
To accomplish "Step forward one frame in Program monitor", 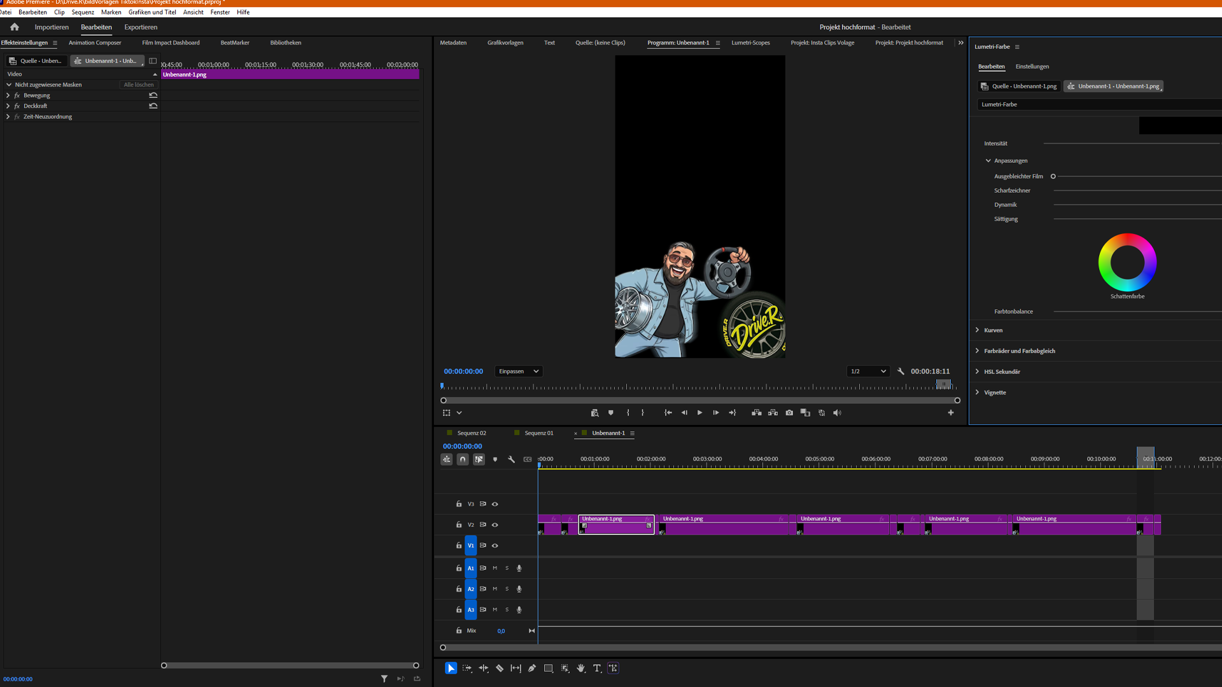I will pos(716,413).
